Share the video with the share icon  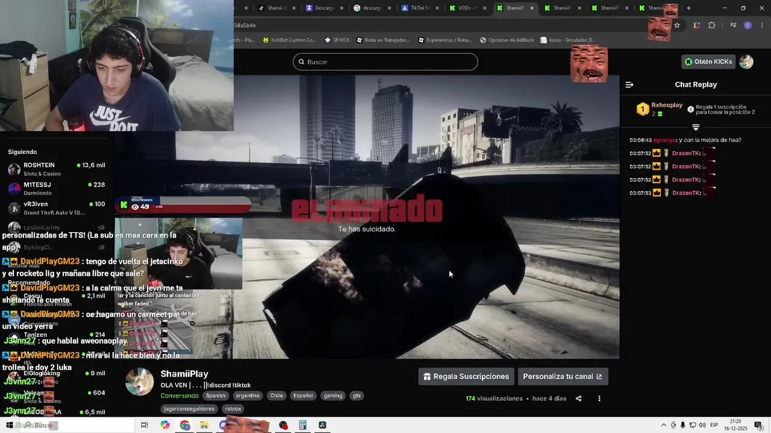[x=578, y=398]
